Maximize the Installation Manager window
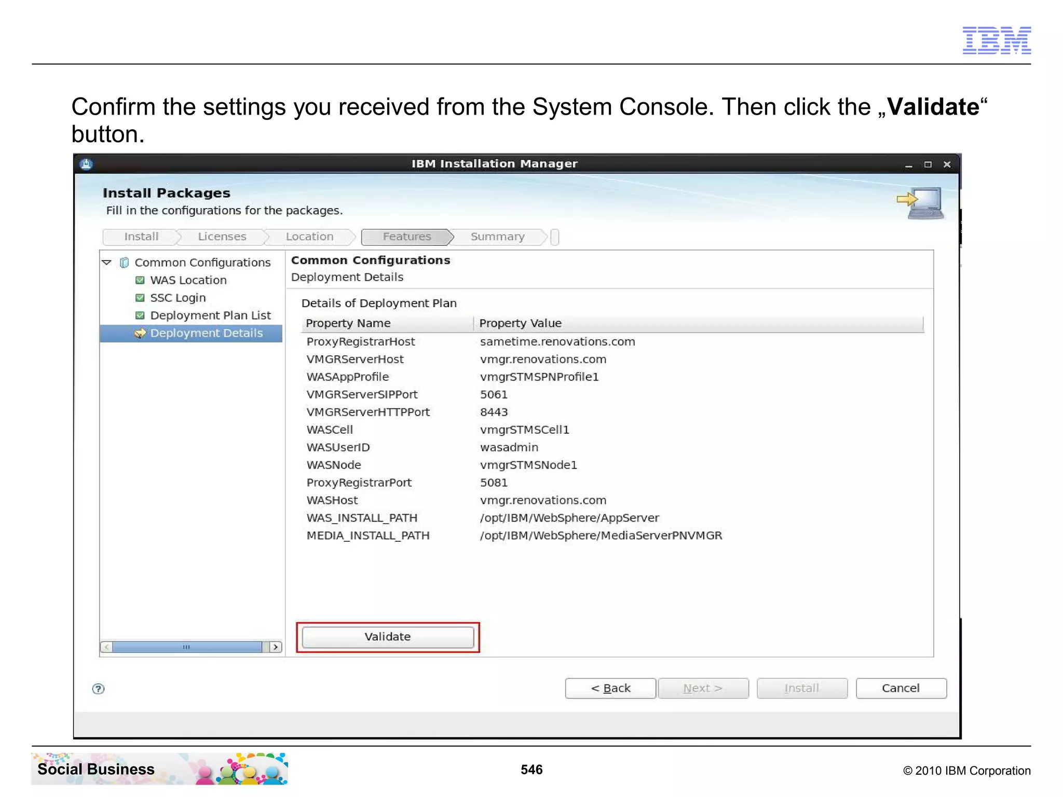This screenshot has height=797, width=1063. [x=928, y=164]
